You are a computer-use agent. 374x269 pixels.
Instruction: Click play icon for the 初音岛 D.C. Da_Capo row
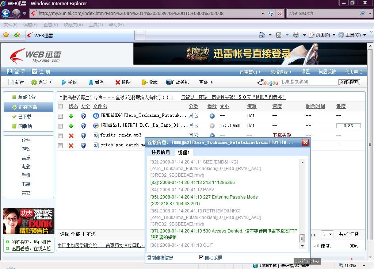(212, 126)
